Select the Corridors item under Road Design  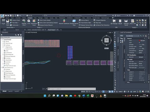point(8,58)
